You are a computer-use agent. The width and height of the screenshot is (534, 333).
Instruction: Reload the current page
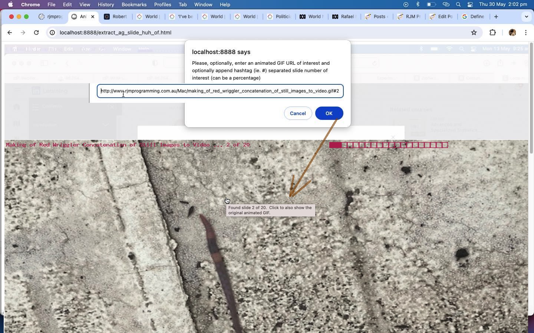(36, 33)
